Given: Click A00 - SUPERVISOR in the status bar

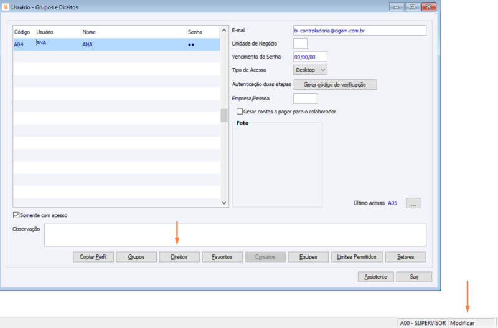Looking at the screenshot, I should [423, 323].
